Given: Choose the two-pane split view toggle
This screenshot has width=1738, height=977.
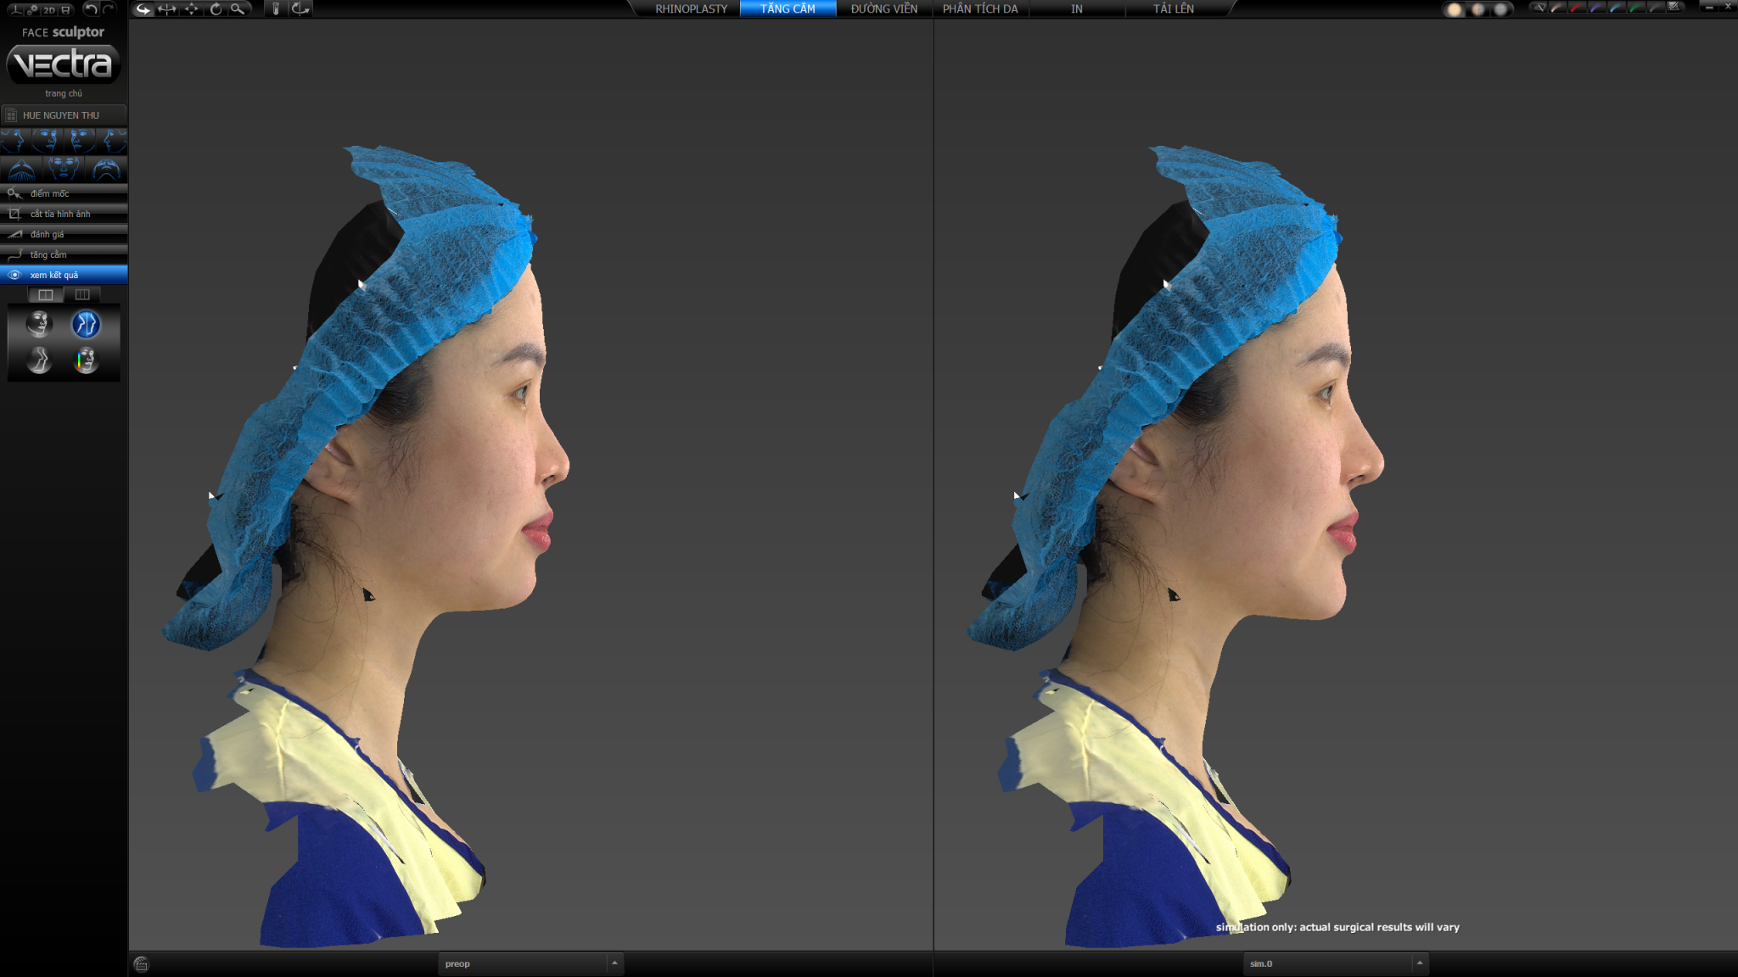Looking at the screenshot, I should [x=46, y=295].
